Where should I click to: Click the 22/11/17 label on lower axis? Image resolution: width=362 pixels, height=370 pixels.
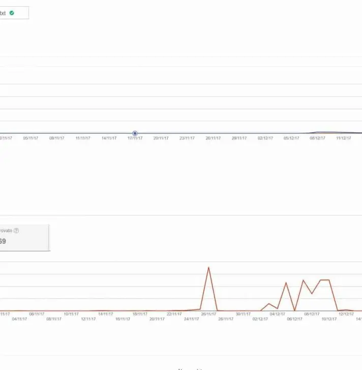click(x=174, y=314)
